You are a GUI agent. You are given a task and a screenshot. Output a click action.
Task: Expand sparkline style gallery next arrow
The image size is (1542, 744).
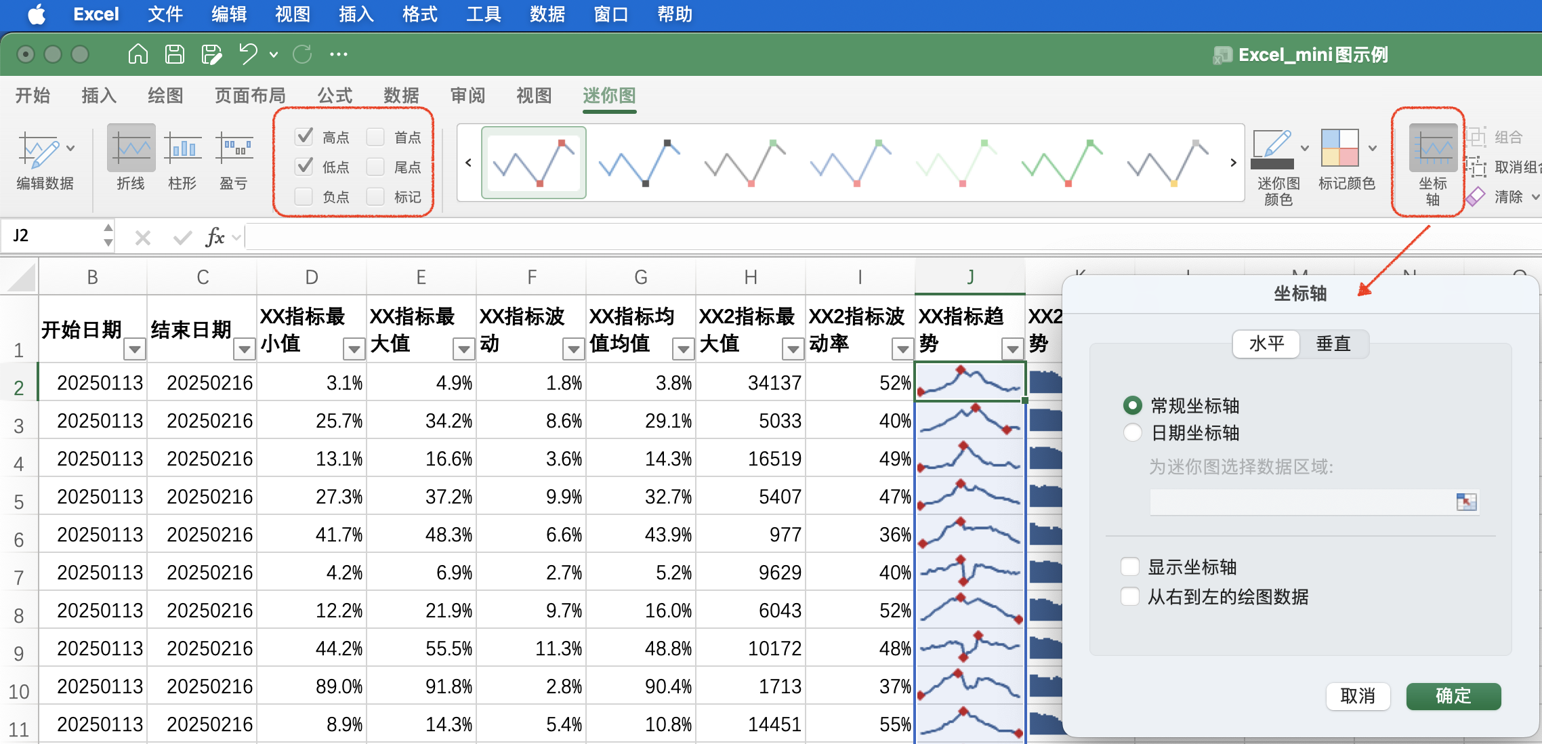click(x=1233, y=163)
